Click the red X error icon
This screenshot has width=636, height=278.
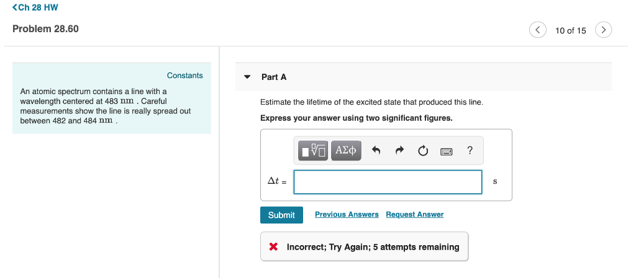tap(274, 247)
